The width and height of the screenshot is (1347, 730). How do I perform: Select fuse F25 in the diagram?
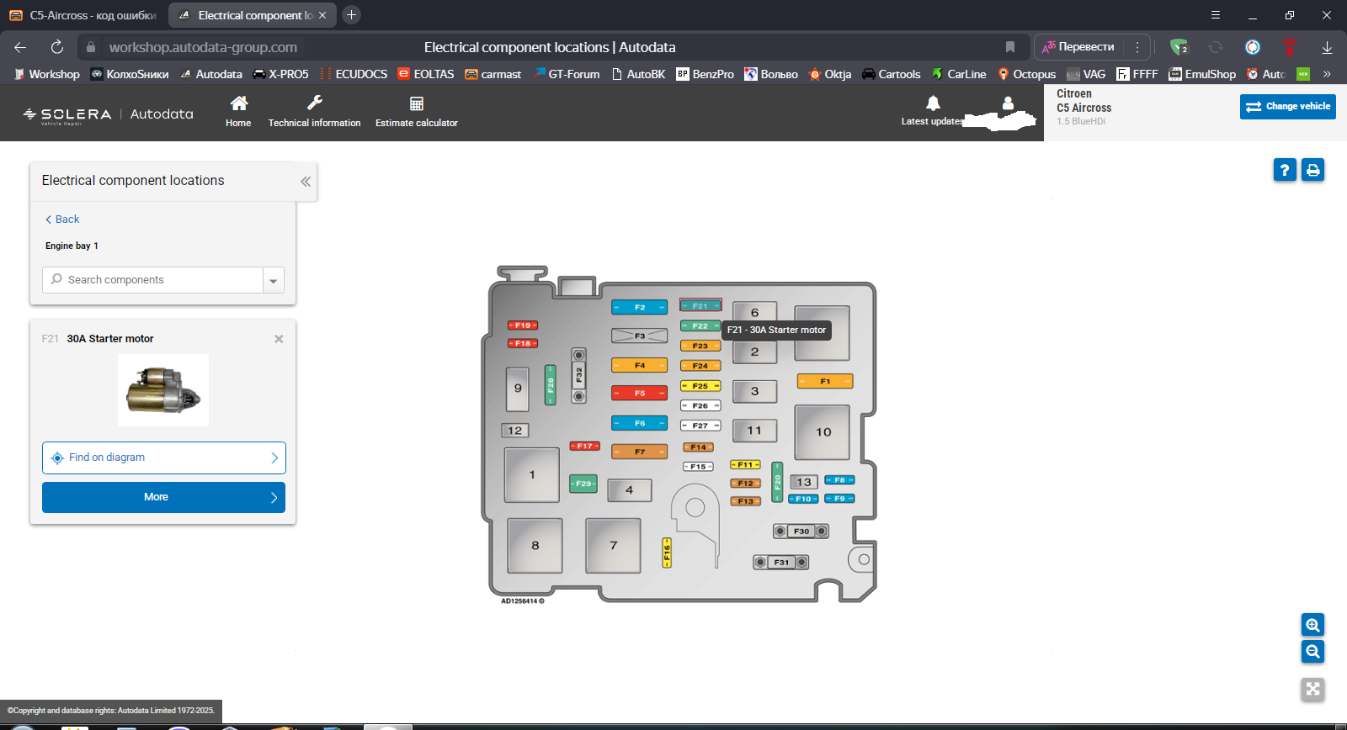point(700,386)
